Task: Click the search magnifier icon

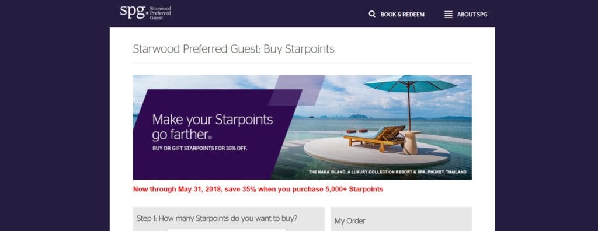Action: (x=372, y=15)
